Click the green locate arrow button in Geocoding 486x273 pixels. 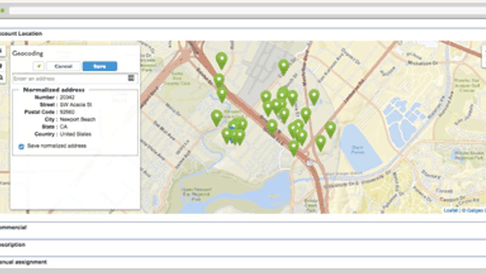(39, 66)
